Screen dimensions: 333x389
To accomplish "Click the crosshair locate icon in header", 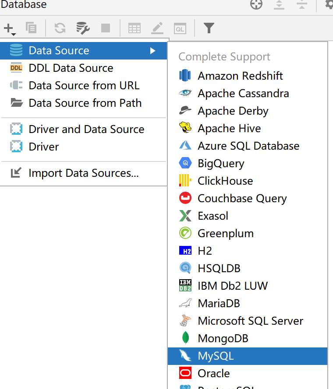I will (x=256, y=5).
